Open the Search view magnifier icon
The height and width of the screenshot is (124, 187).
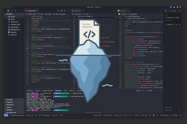tap(12, 11)
